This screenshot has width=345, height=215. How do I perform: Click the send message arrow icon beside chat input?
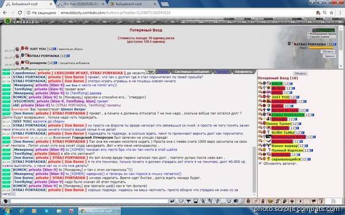pos(172,201)
